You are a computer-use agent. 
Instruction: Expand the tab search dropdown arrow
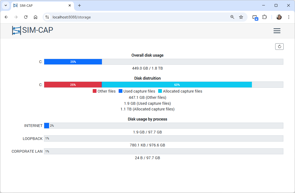pos(5,5)
